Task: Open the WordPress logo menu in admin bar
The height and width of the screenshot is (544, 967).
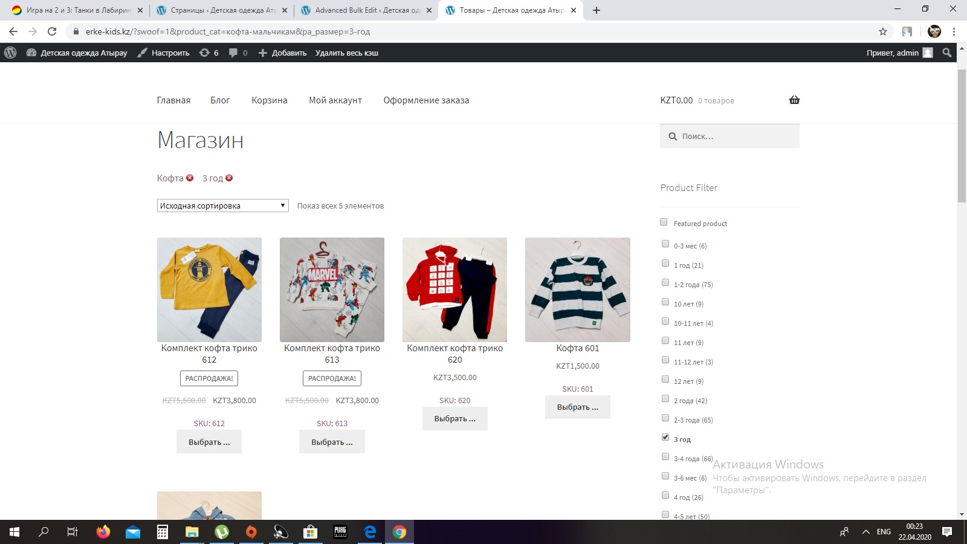Action: pos(10,53)
